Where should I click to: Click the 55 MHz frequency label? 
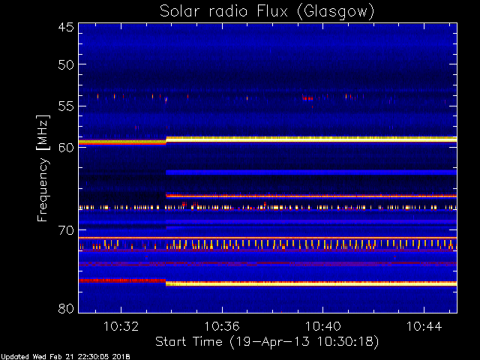tap(66, 106)
